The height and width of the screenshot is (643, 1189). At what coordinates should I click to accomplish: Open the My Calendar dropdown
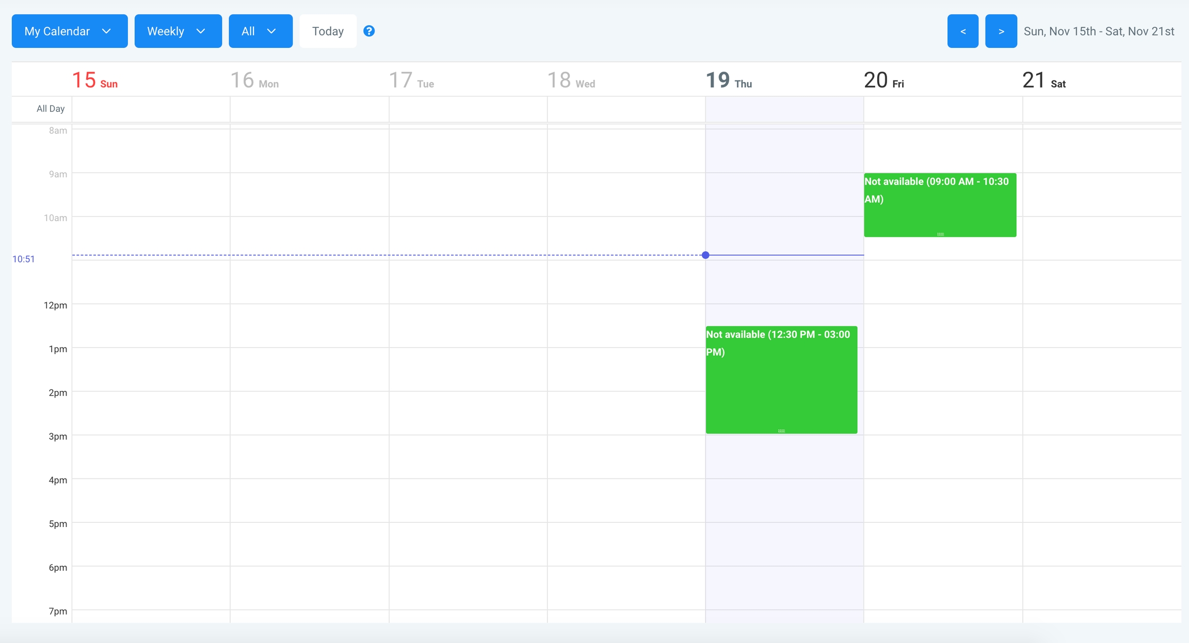click(70, 31)
